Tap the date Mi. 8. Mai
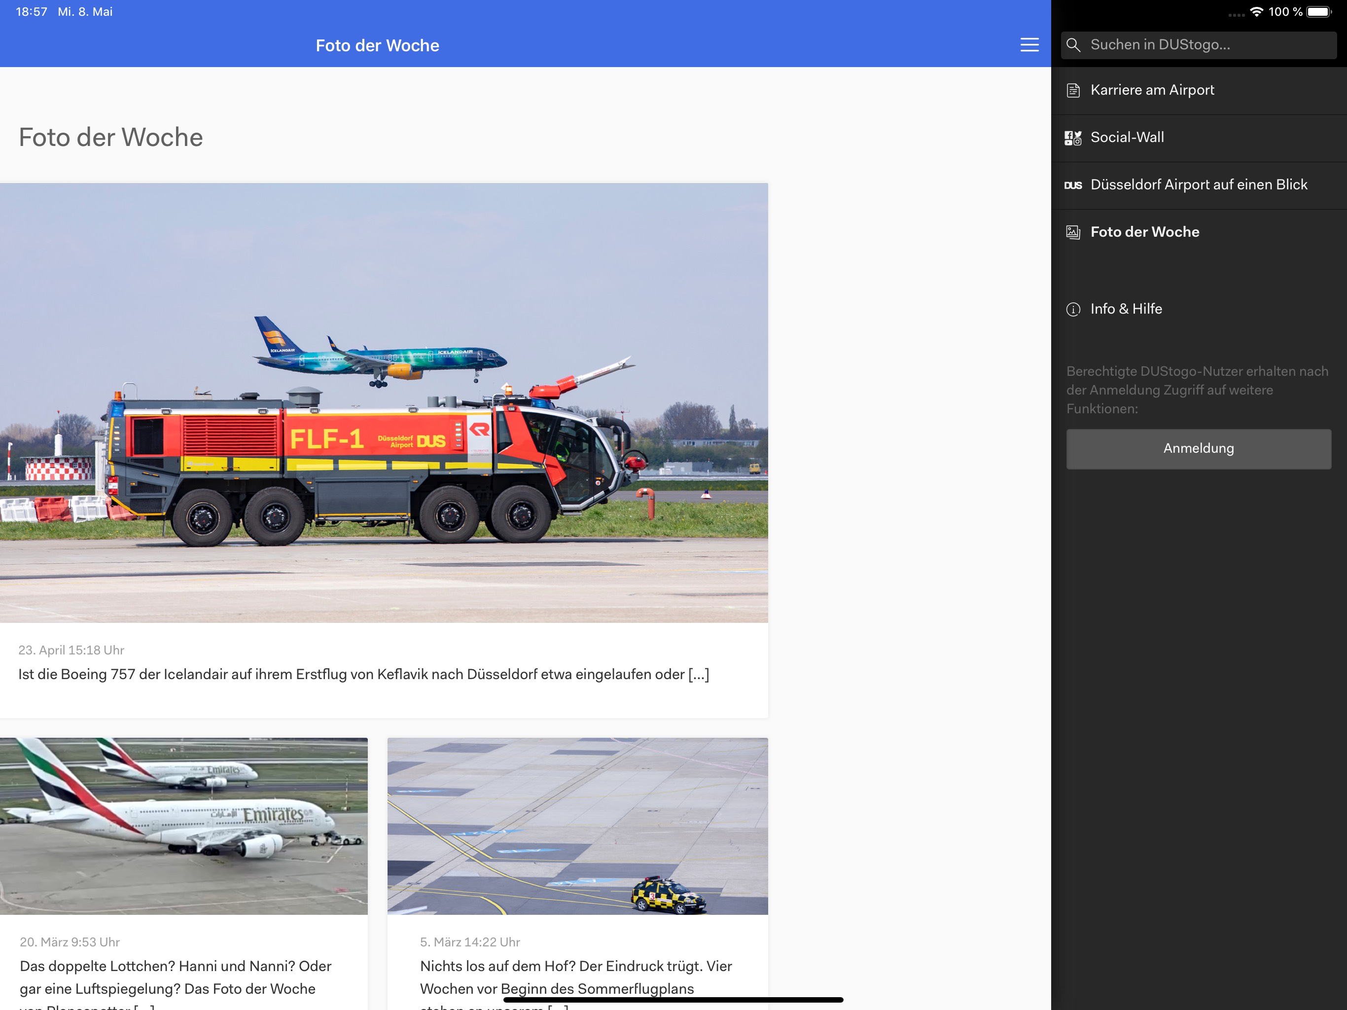Image resolution: width=1347 pixels, height=1010 pixels. (85, 11)
